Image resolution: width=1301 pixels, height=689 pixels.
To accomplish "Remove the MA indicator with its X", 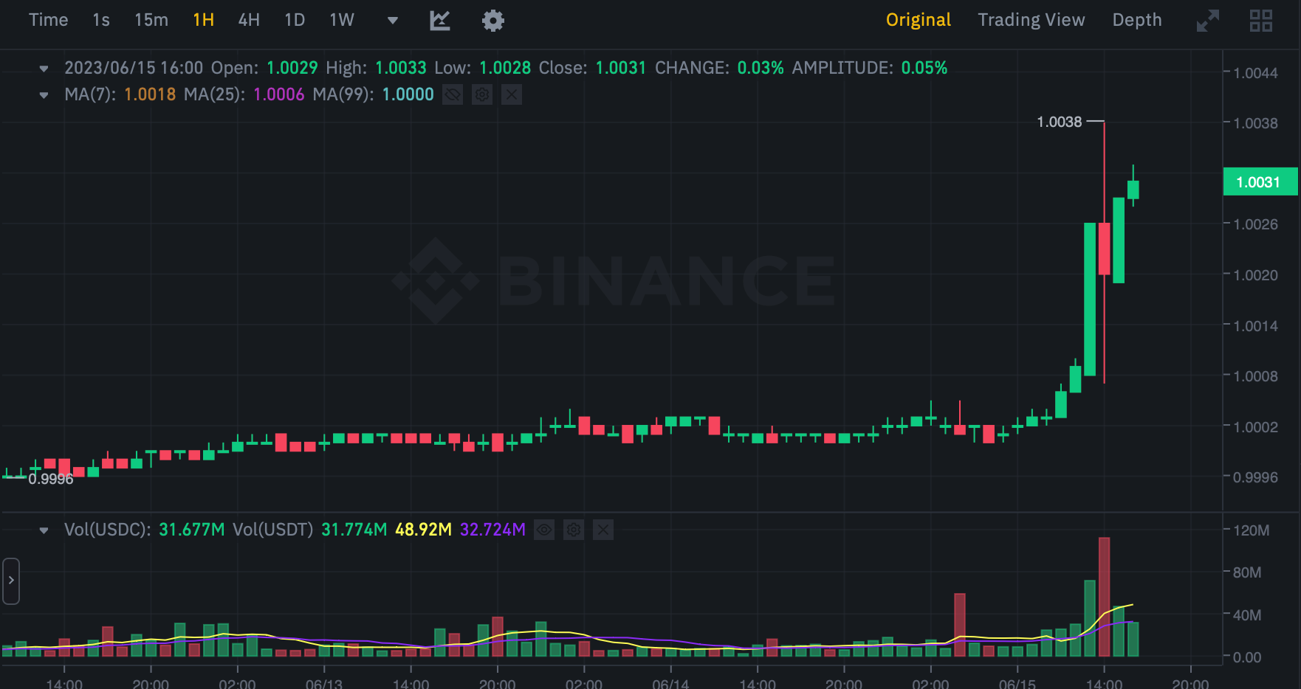I will 512,94.
